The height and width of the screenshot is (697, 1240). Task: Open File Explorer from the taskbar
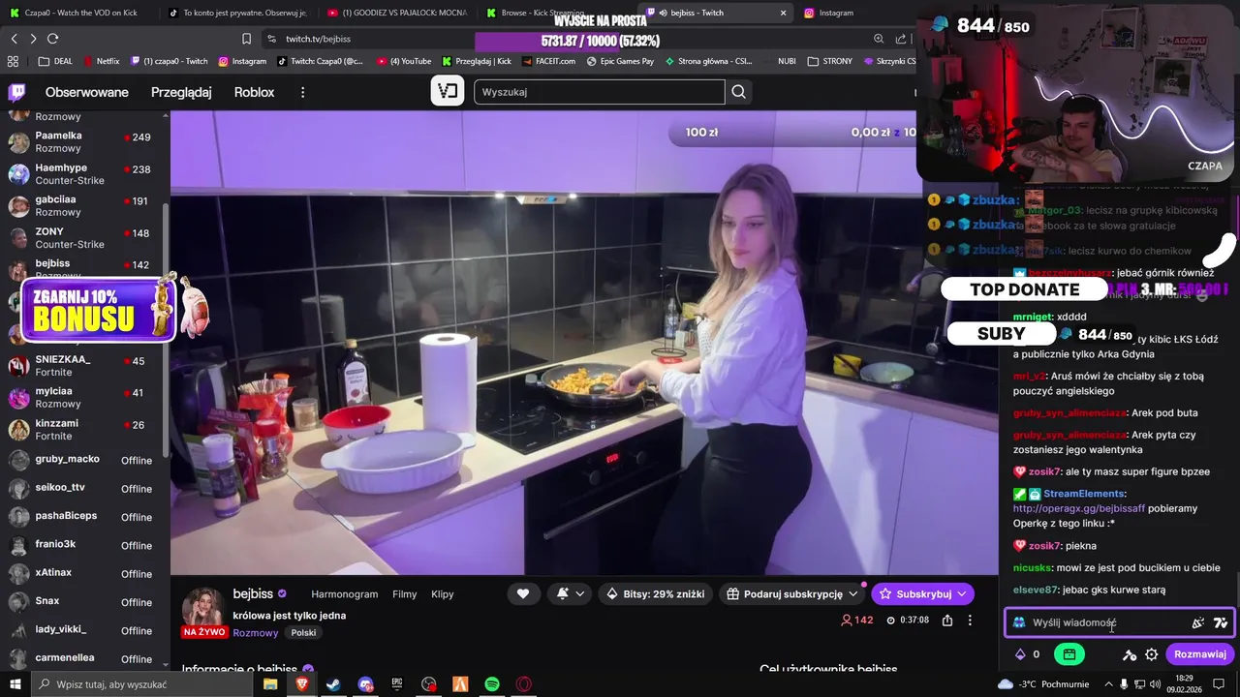pyautogui.click(x=270, y=684)
